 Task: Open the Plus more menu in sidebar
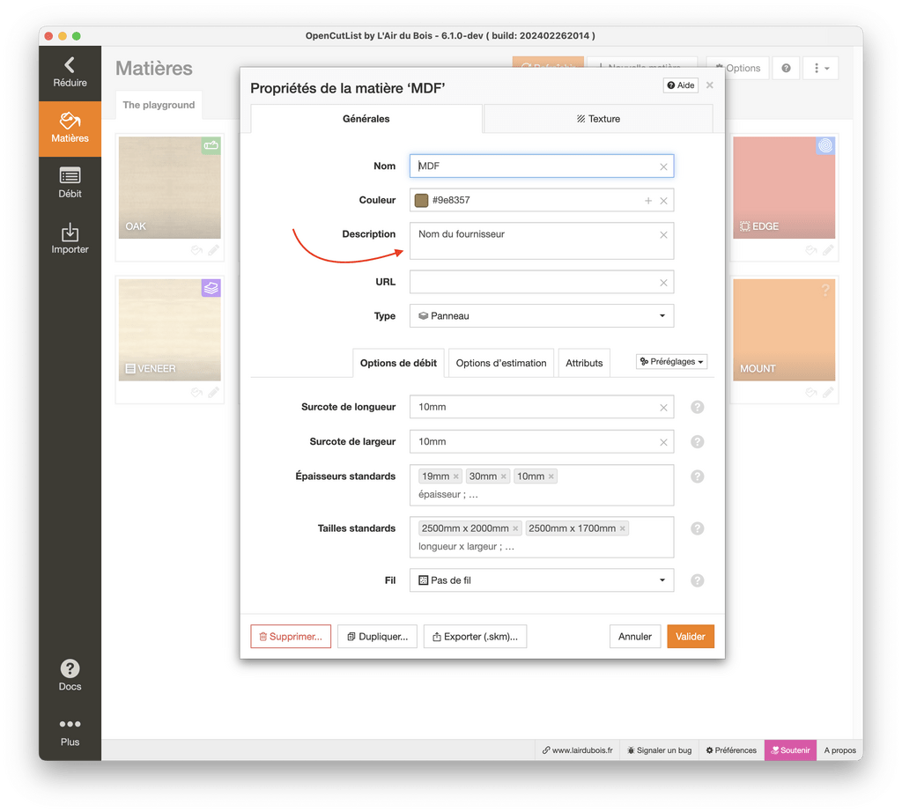(70, 732)
